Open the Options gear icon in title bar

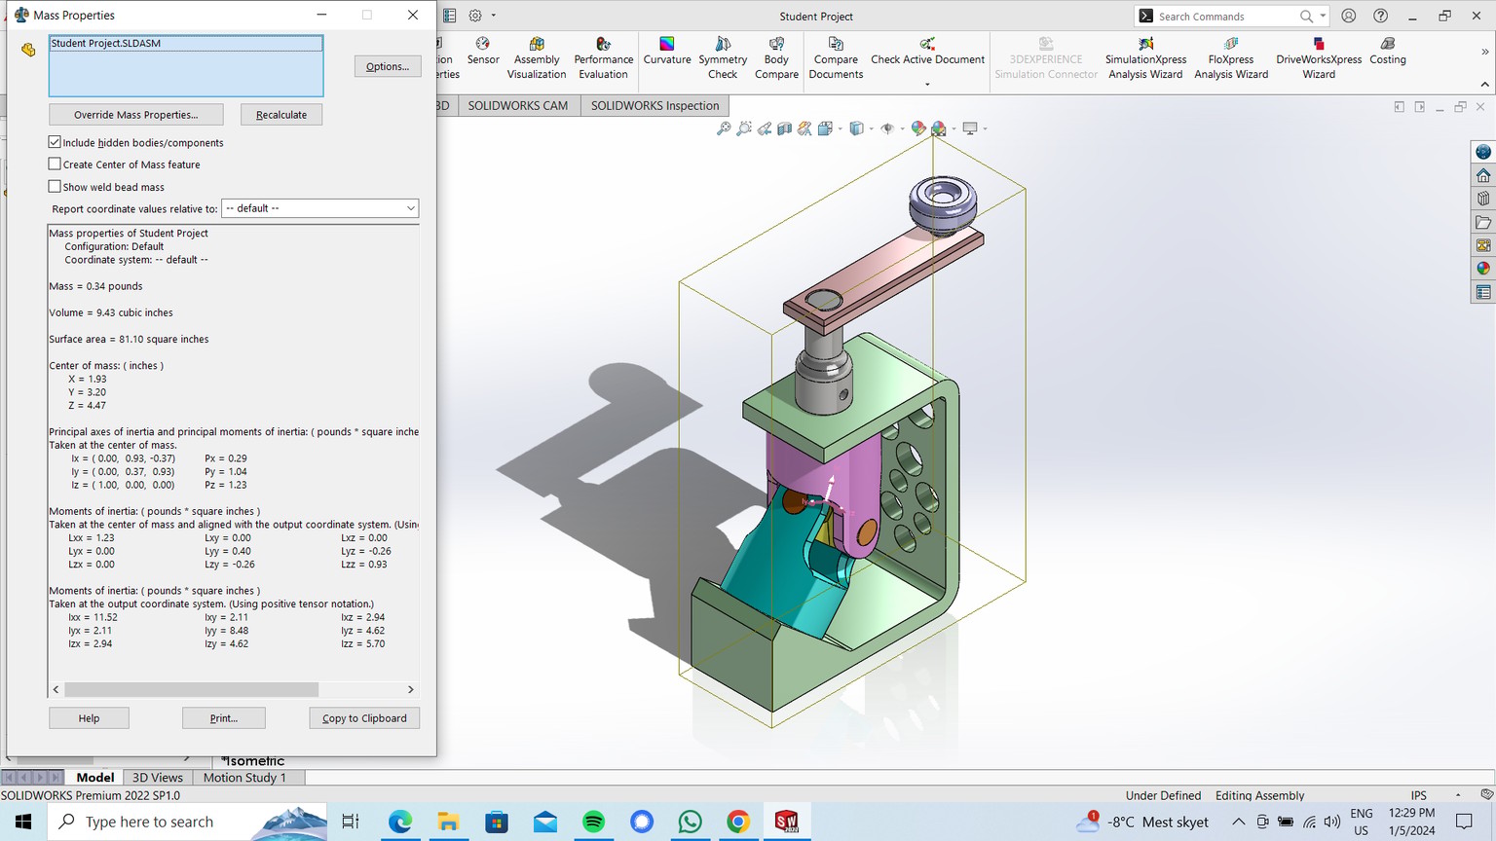point(475,16)
